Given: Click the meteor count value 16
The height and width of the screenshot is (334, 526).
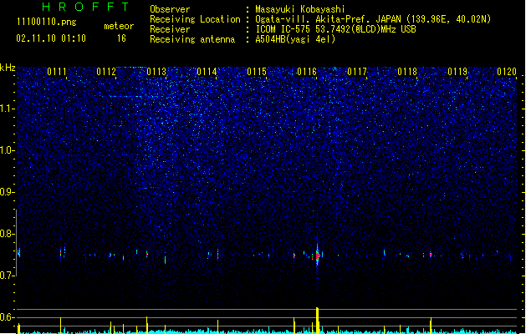Looking at the screenshot, I should 121,38.
